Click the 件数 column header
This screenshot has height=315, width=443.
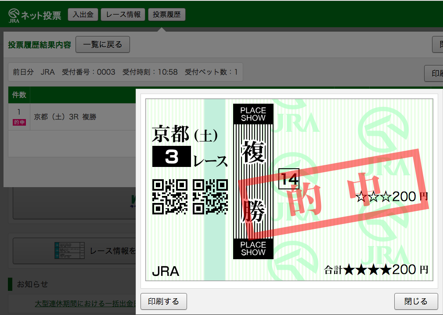pyautogui.click(x=19, y=95)
